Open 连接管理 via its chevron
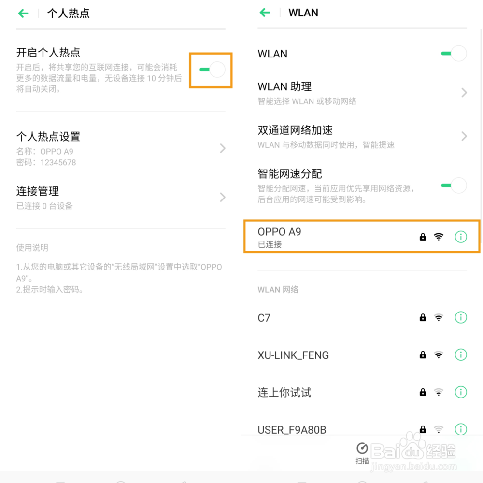483x483 pixels. (223, 197)
